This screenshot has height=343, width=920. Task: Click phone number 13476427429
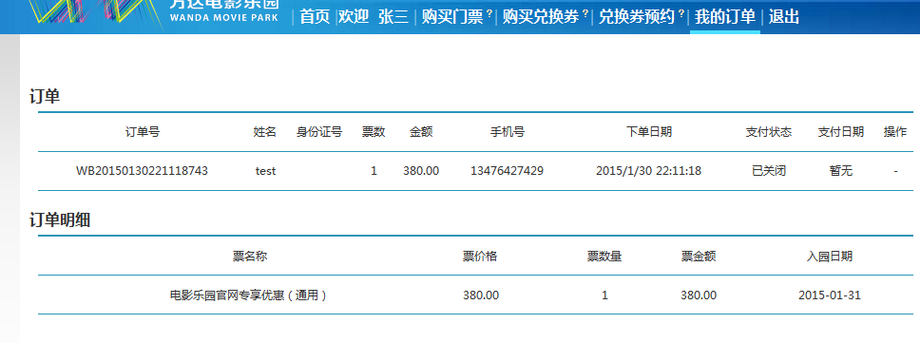(x=507, y=171)
